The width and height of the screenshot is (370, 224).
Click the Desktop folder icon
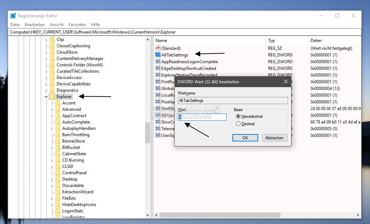click(58, 179)
